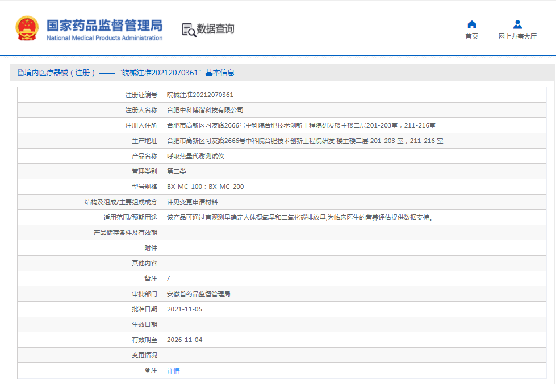Click the marker icon beside 注 label

pos(148,370)
